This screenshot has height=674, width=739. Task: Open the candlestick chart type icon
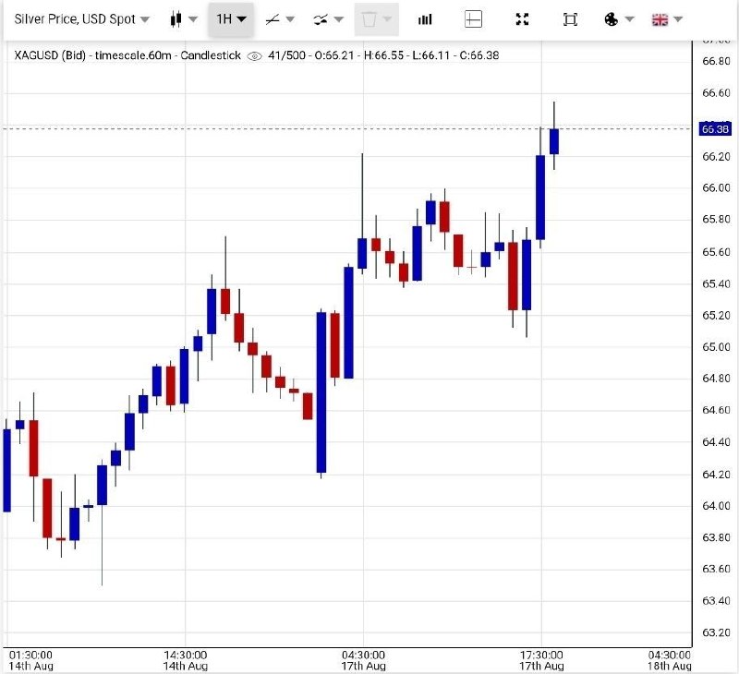(x=176, y=19)
